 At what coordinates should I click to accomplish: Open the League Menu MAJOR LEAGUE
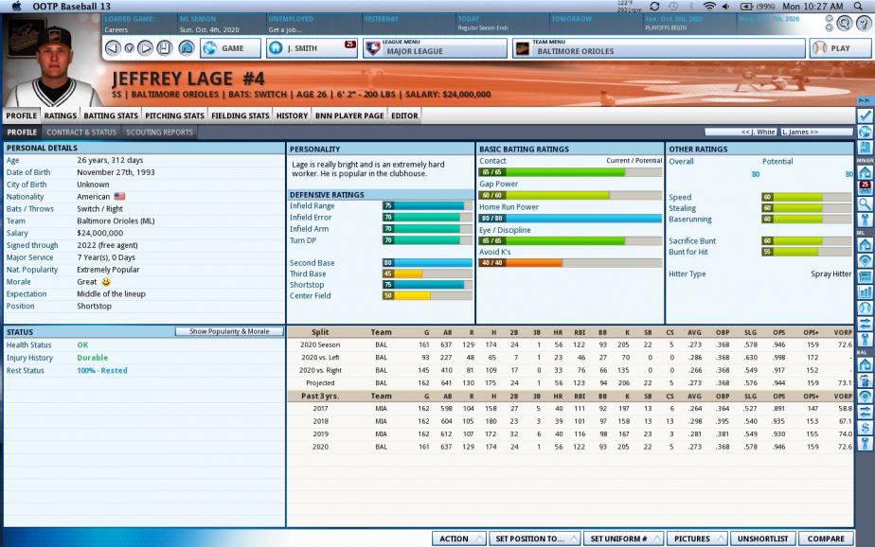pyautogui.click(x=436, y=48)
